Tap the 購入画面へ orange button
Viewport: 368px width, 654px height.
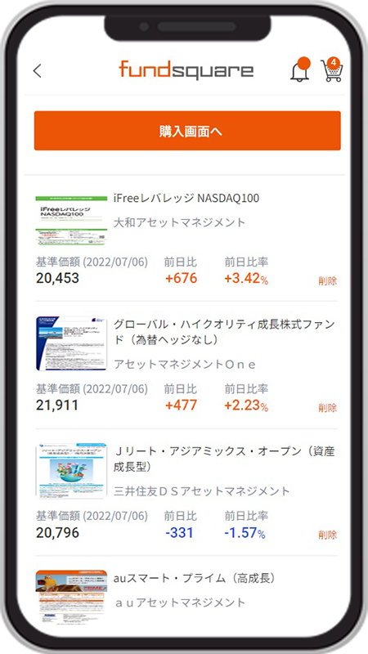pos(187,131)
